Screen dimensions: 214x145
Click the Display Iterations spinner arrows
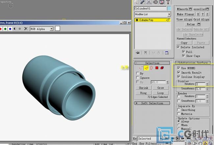point(207,84)
